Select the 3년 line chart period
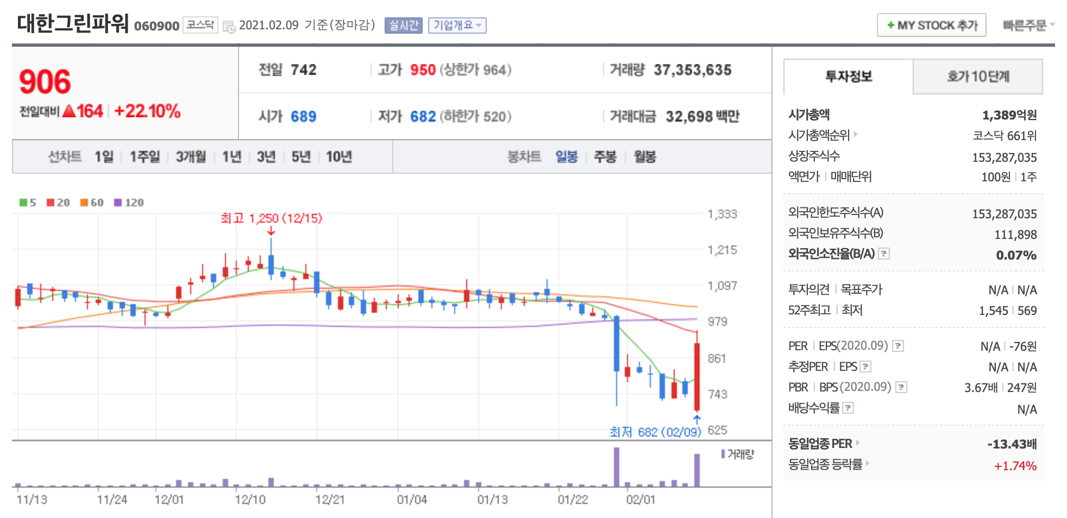 coord(266,157)
